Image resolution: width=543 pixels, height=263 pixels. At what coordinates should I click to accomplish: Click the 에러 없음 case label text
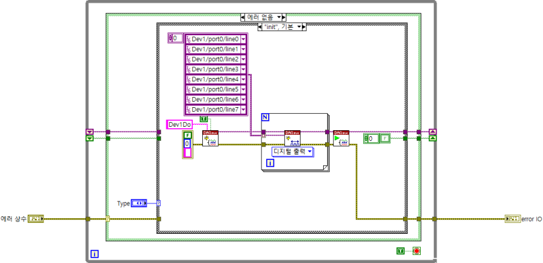pyautogui.click(x=261, y=17)
